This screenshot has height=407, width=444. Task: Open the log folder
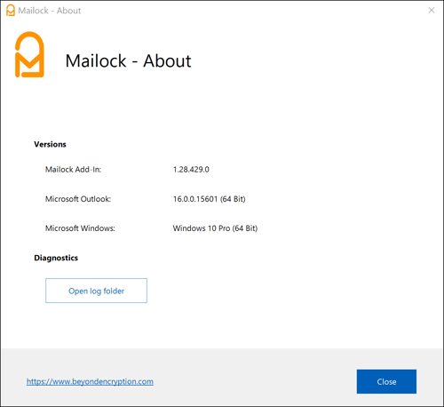click(x=96, y=291)
